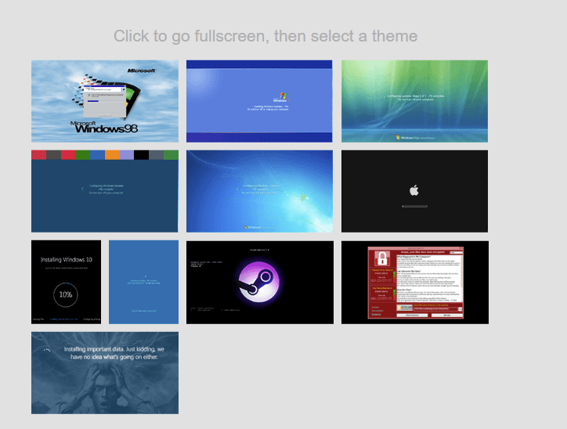
Task: Pick the blue Windows 10 update theme
Action: click(x=143, y=282)
